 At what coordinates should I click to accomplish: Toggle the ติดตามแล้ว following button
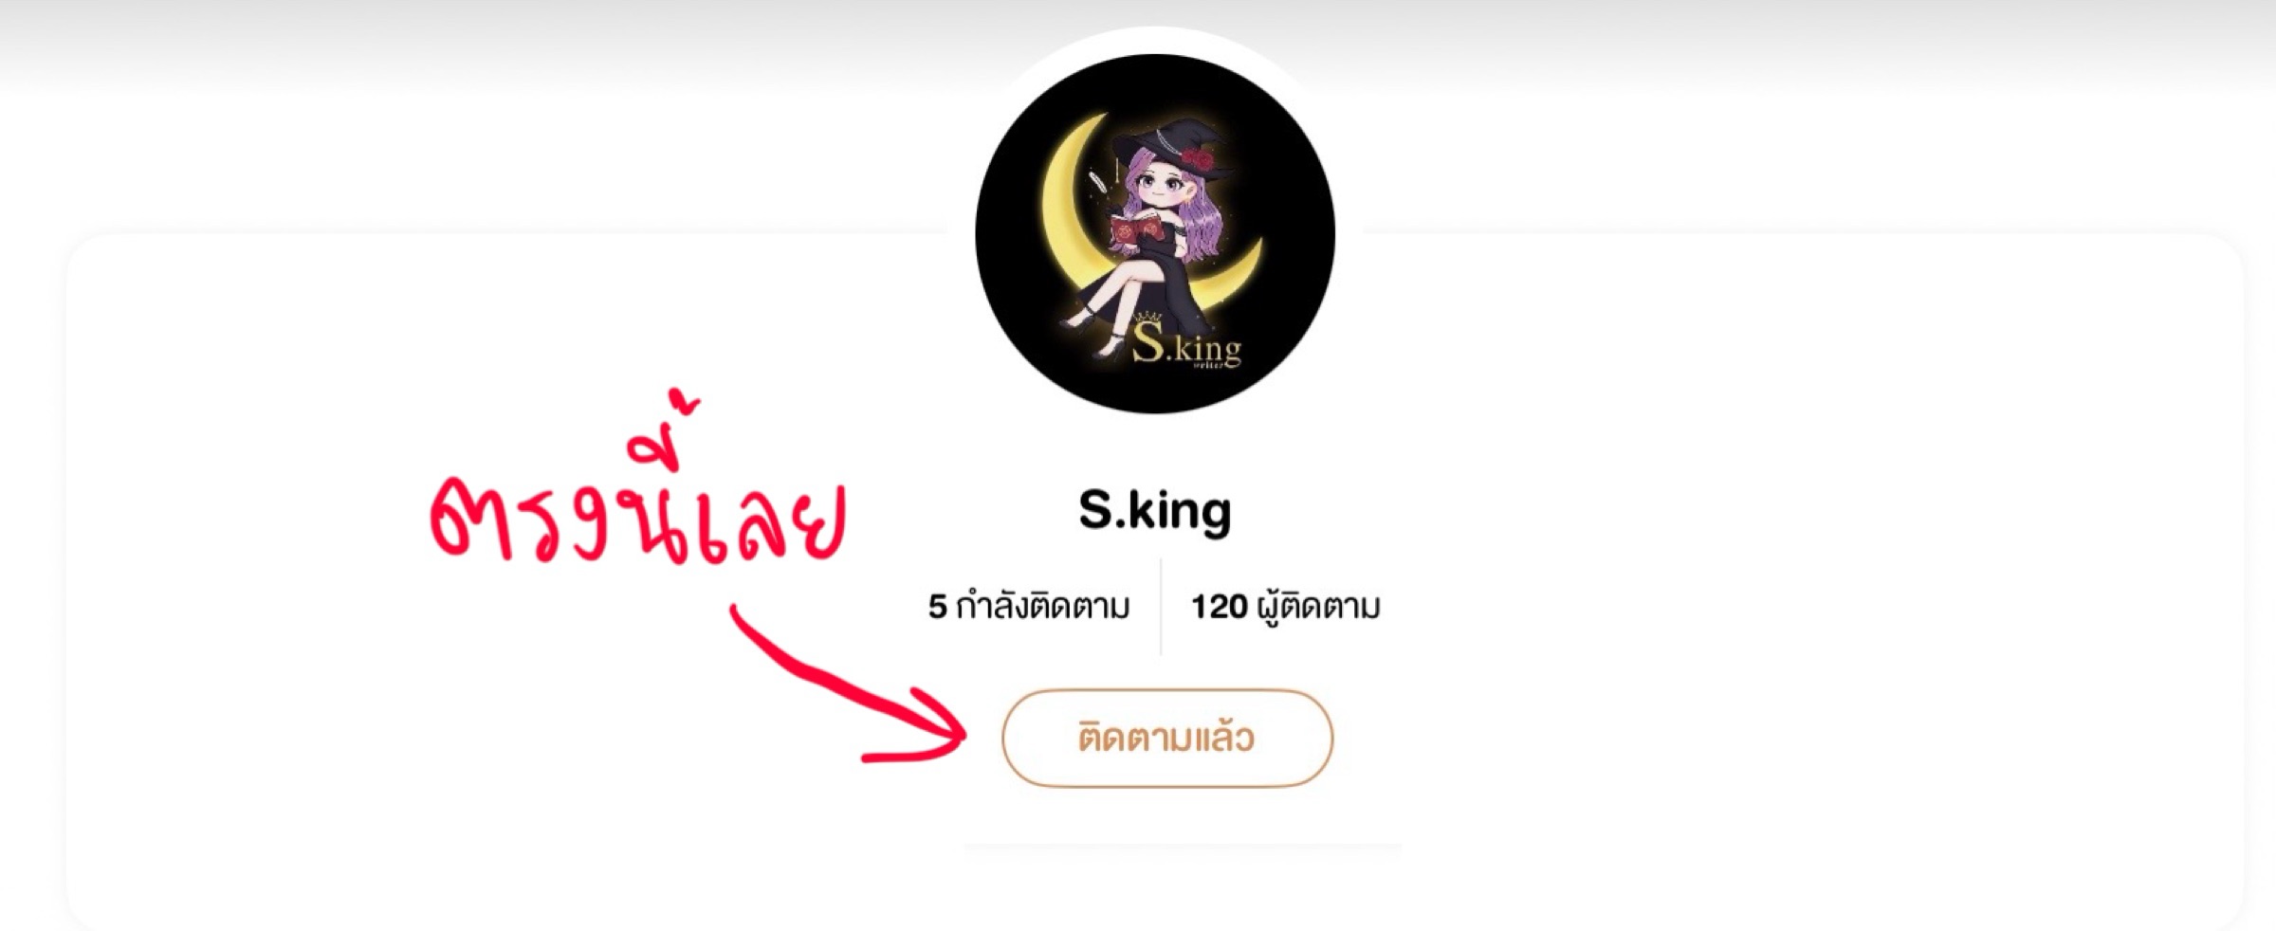pos(1167,738)
